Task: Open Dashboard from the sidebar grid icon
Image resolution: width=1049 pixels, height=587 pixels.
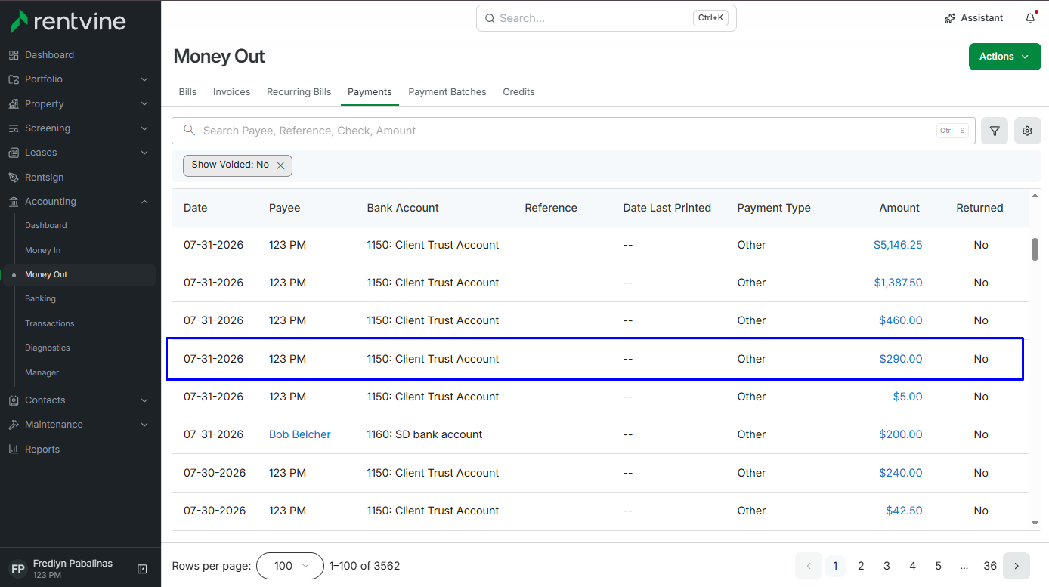Action: pos(14,55)
